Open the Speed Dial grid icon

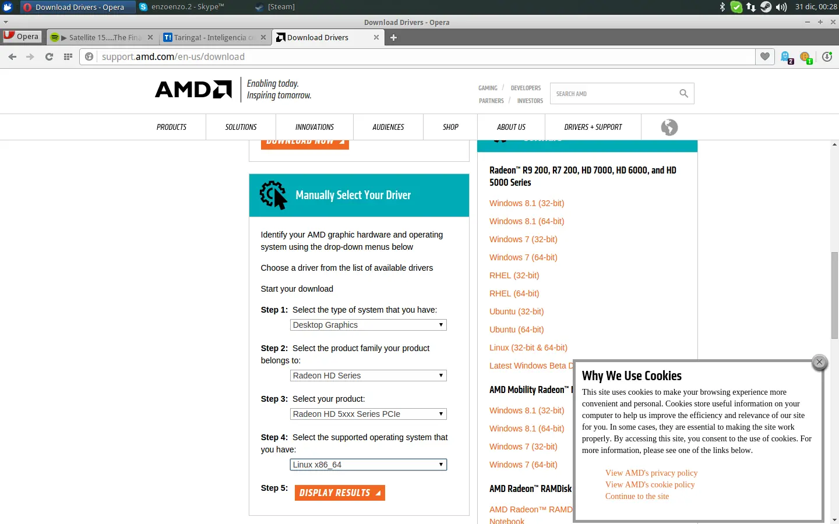pos(68,56)
